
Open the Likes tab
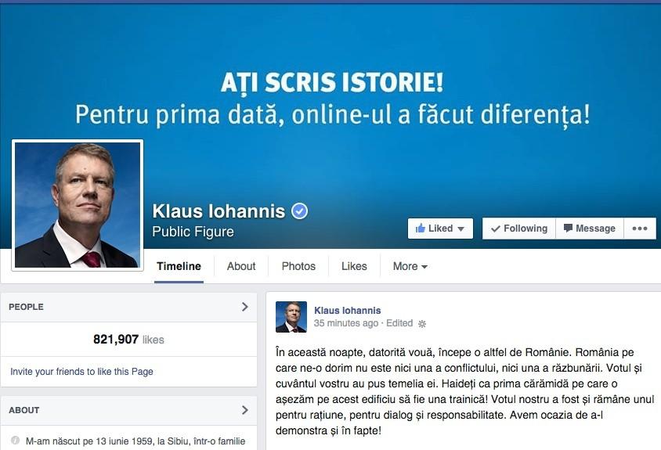pos(354,266)
